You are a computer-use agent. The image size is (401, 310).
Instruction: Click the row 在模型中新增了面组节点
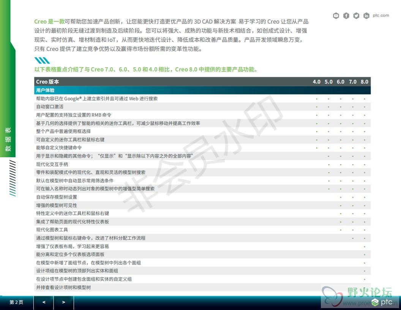coord(202,263)
